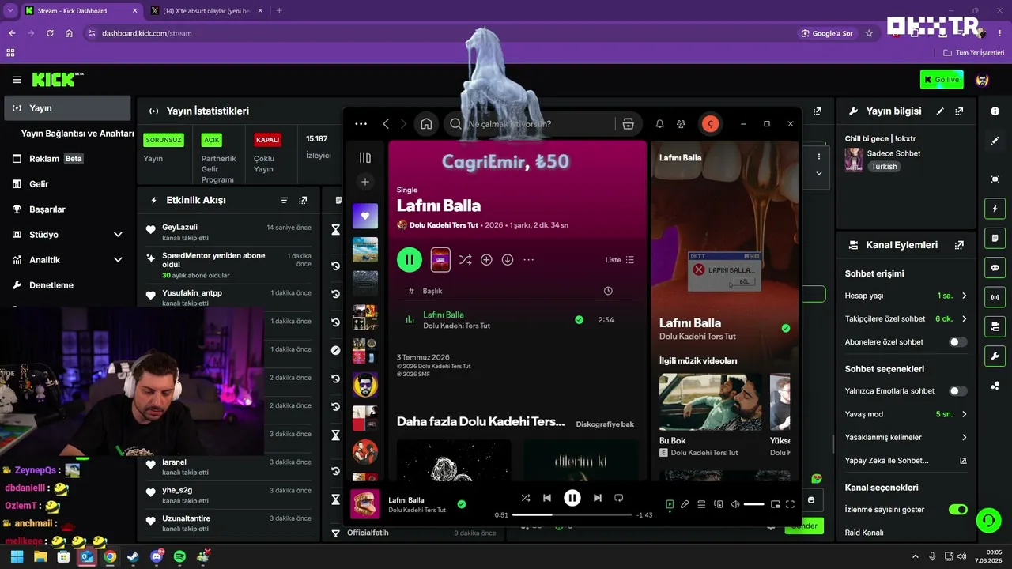Viewport: 1012px width, 569px height.
Task: Toggle İzlenme sayısını göster switch
Action: [x=957, y=510]
